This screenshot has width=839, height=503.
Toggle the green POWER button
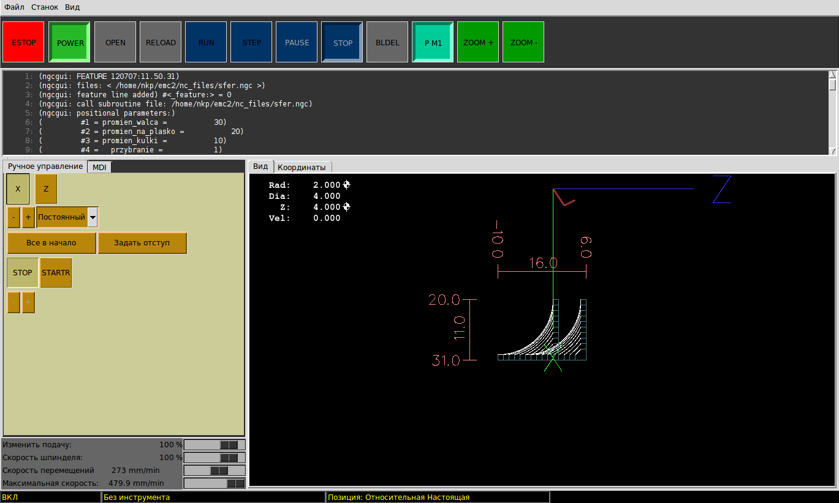pos(70,42)
